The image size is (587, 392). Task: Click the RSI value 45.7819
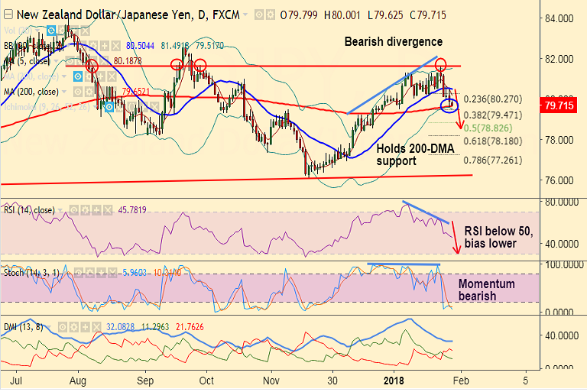point(132,210)
